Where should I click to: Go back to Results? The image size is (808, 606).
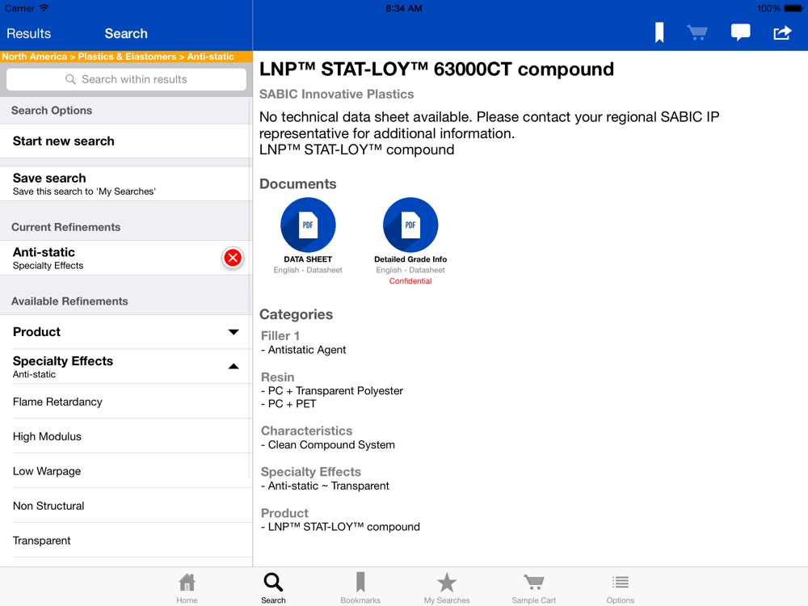point(29,34)
